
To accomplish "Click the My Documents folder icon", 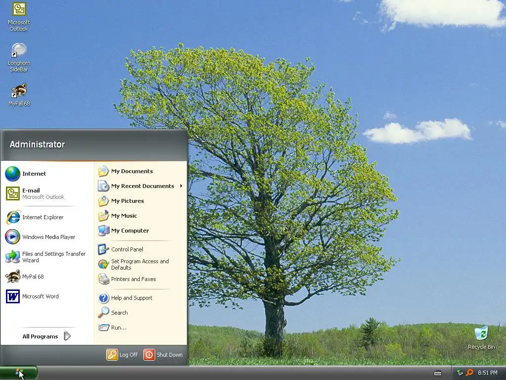I will 103,171.
